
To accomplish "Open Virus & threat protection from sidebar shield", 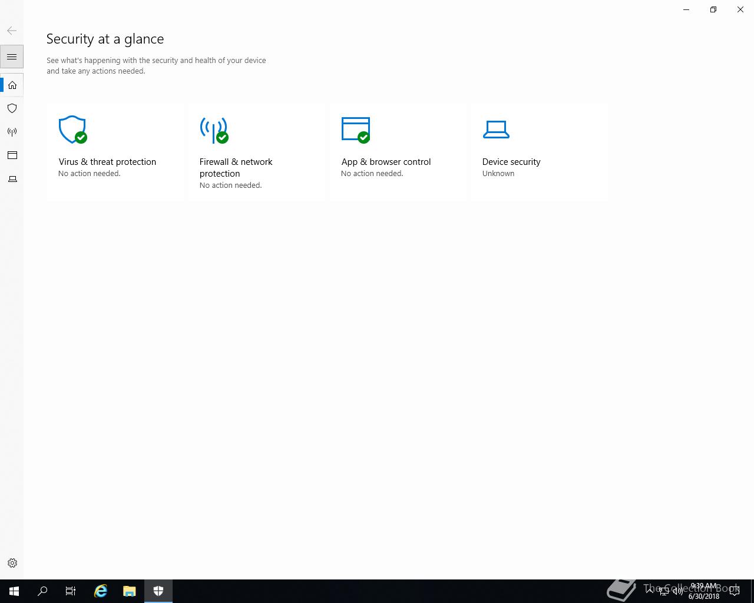I will (x=12, y=108).
